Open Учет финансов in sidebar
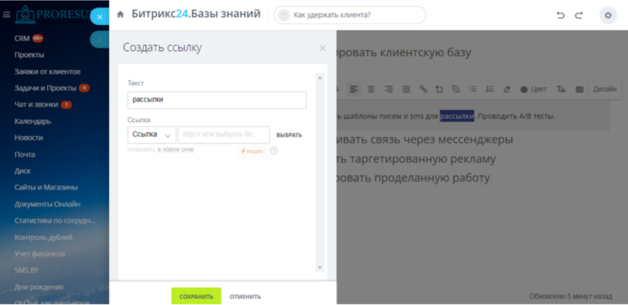Screen dimensions: 628x305 40,253
